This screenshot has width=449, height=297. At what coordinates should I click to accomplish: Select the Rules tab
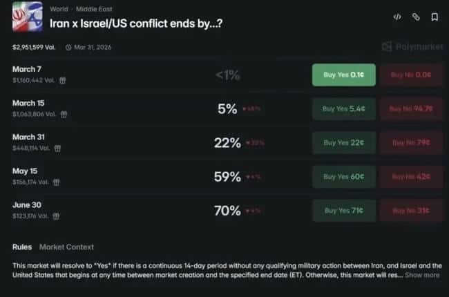pyautogui.click(x=22, y=247)
